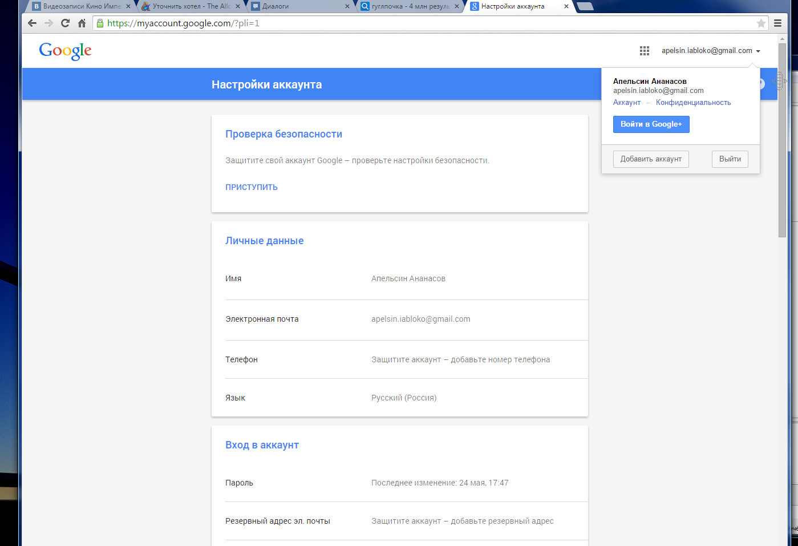Open the Язык row
798x546 pixels.
point(407,398)
